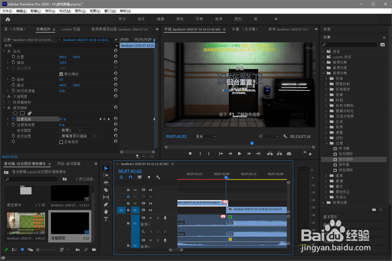The width and height of the screenshot is (392, 261).
Task: Toggle V2 track output eye
Action: pyautogui.click(x=150, y=203)
